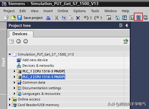149x109 pixels.
Task: Expand the PLC_2 node
Action: coord(14,77)
